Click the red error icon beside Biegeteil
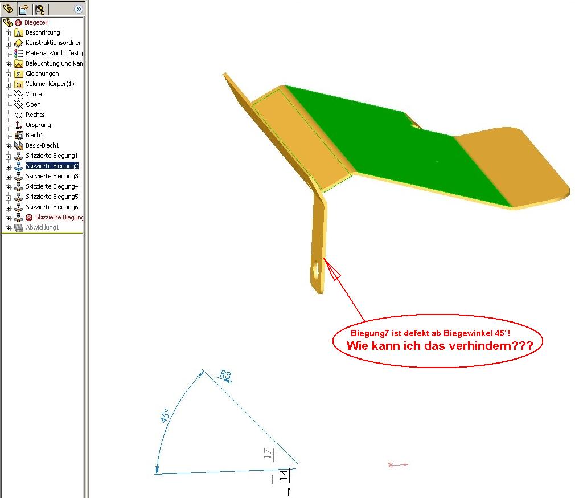The width and height of the screenshot is (575, 498). (18, 23)
